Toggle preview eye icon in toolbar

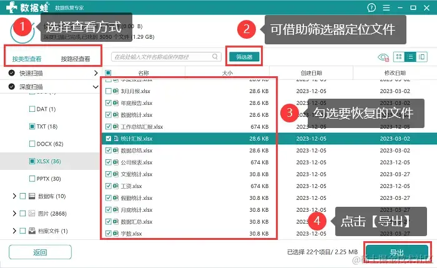[x=383, y=57]
